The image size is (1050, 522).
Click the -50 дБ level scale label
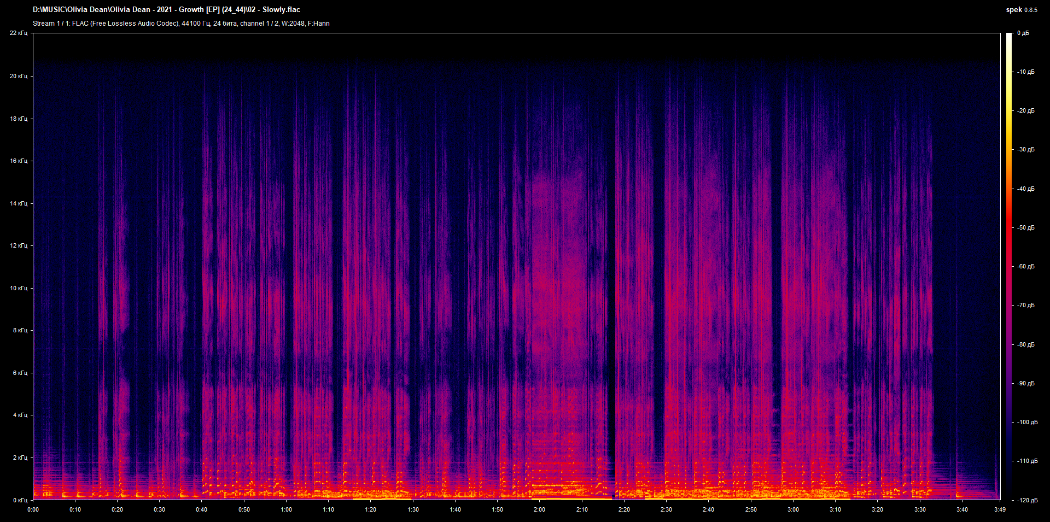[x=1025, y=227]
